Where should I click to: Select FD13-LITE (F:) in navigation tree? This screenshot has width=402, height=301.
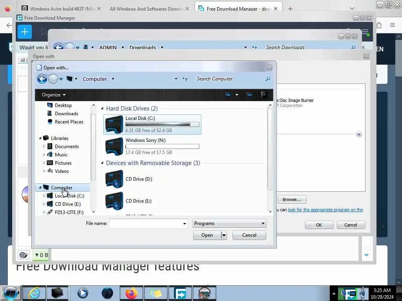(x=69, y=212)
